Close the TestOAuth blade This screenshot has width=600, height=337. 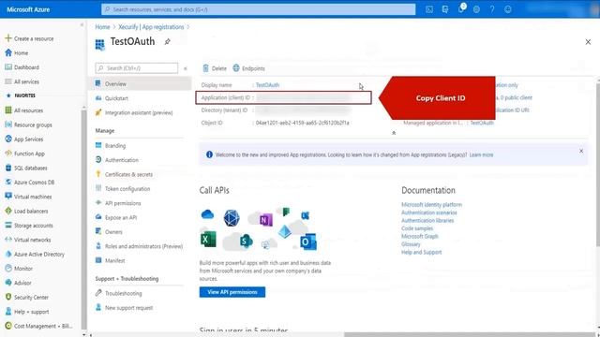click(x=588, y=41)
